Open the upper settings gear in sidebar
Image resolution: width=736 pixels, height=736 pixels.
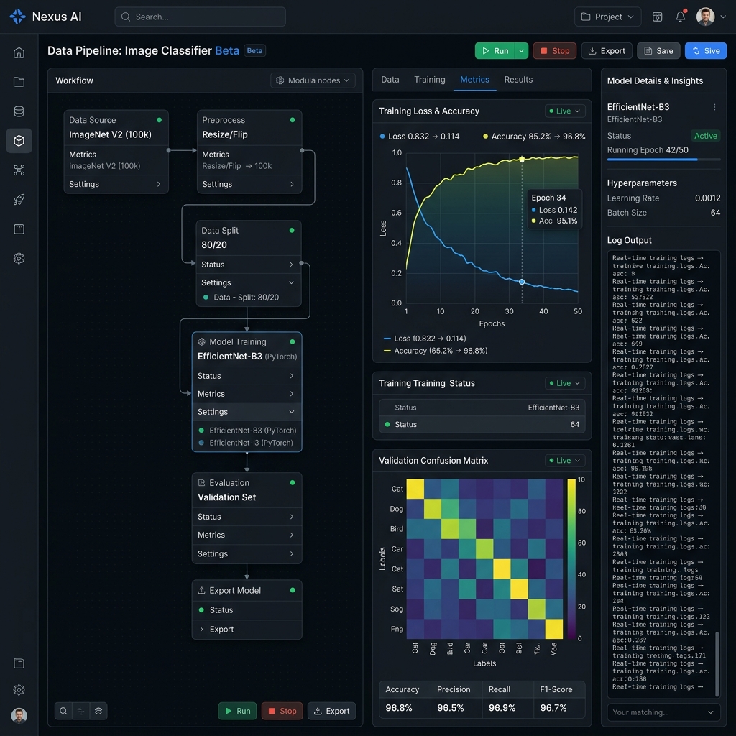19,258
